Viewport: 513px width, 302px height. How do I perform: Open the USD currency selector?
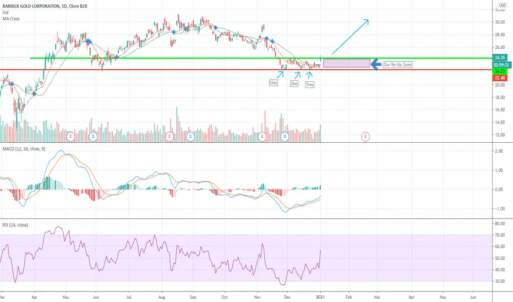coord(502,5)
